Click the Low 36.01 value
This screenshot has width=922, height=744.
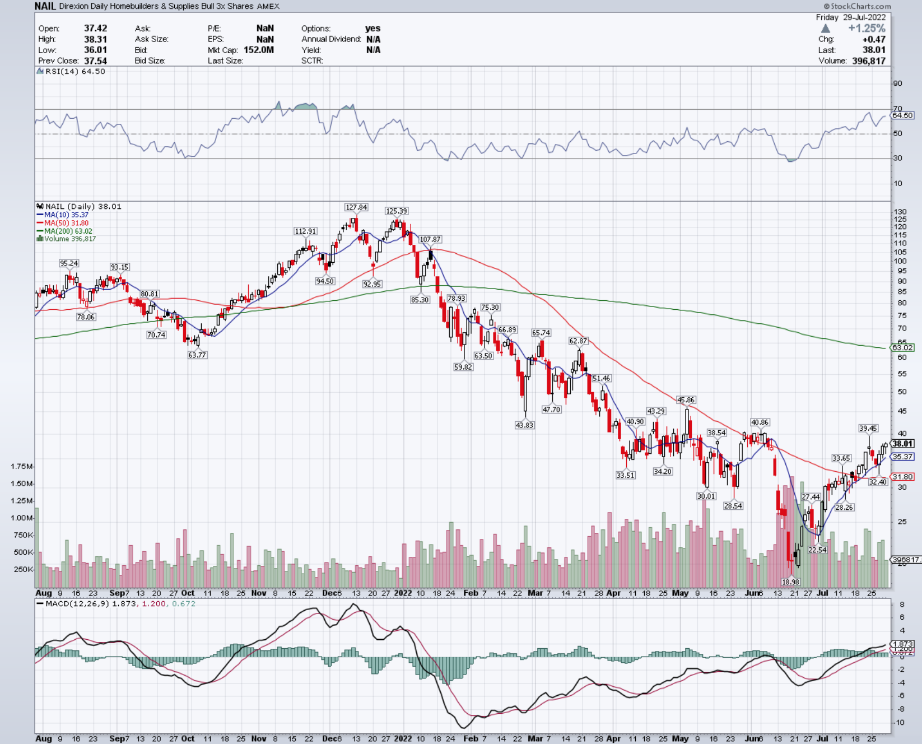(95, 50)
